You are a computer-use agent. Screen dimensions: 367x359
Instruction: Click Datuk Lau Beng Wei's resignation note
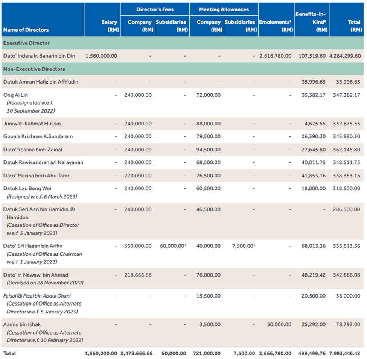pyautogui.click(x=41, y=197)
